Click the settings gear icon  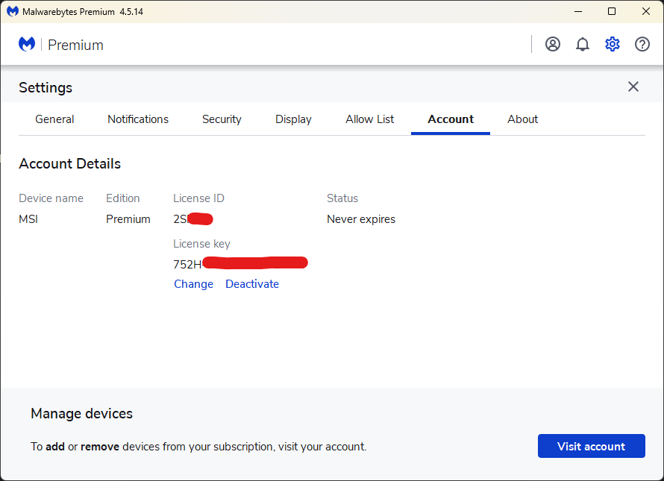pyautogui.click(x=613, y=44)
